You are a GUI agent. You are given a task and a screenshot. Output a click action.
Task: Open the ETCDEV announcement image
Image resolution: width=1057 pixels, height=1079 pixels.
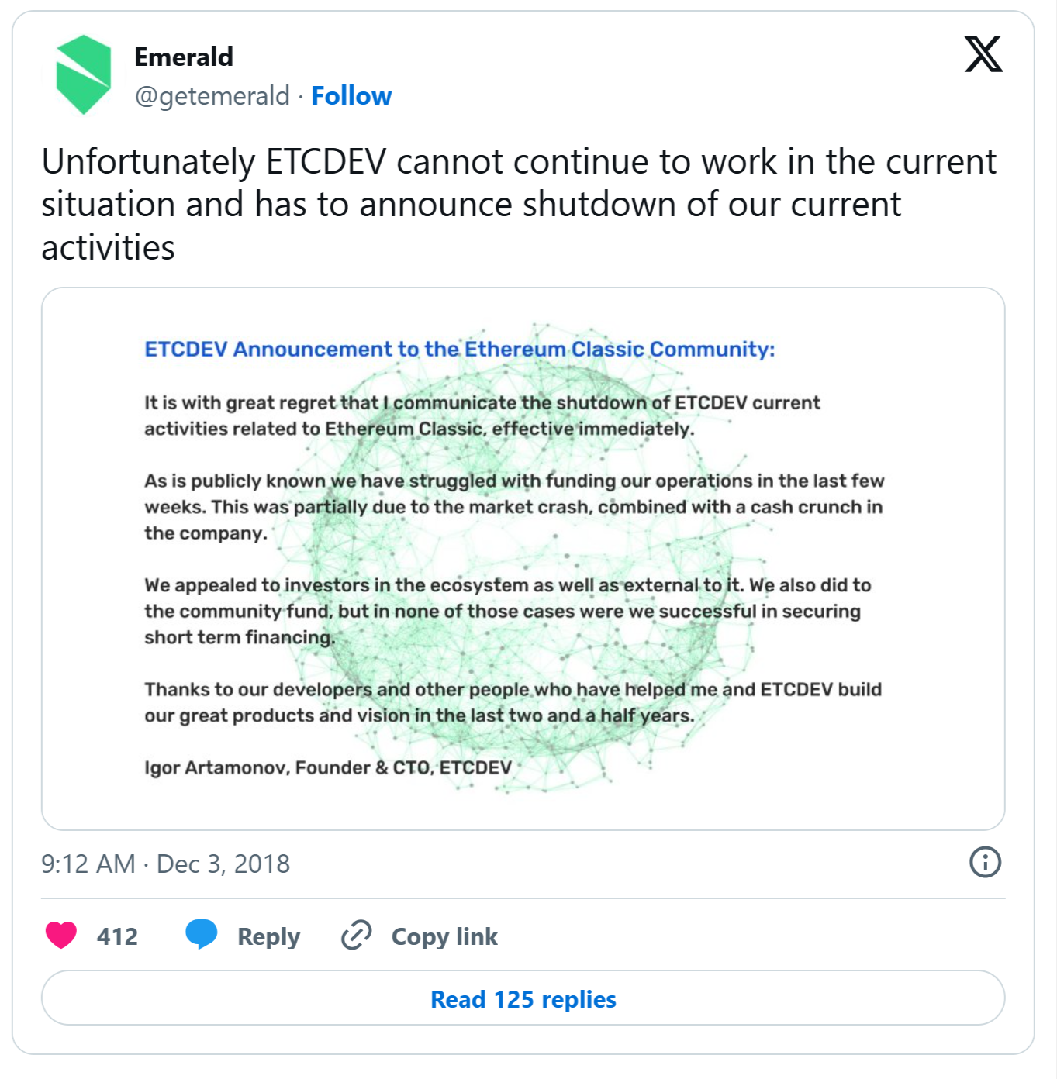pyautogui.click(x=523, y=559)
